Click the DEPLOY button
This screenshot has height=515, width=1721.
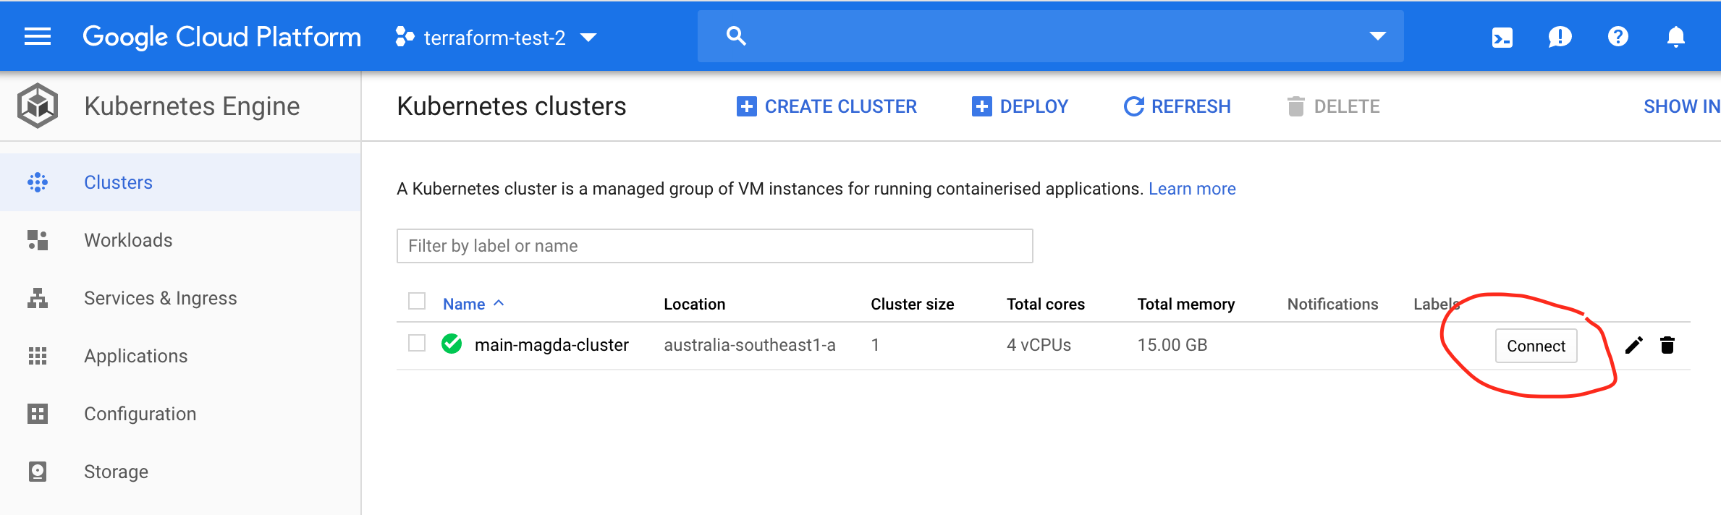(x=1020, y=106)
